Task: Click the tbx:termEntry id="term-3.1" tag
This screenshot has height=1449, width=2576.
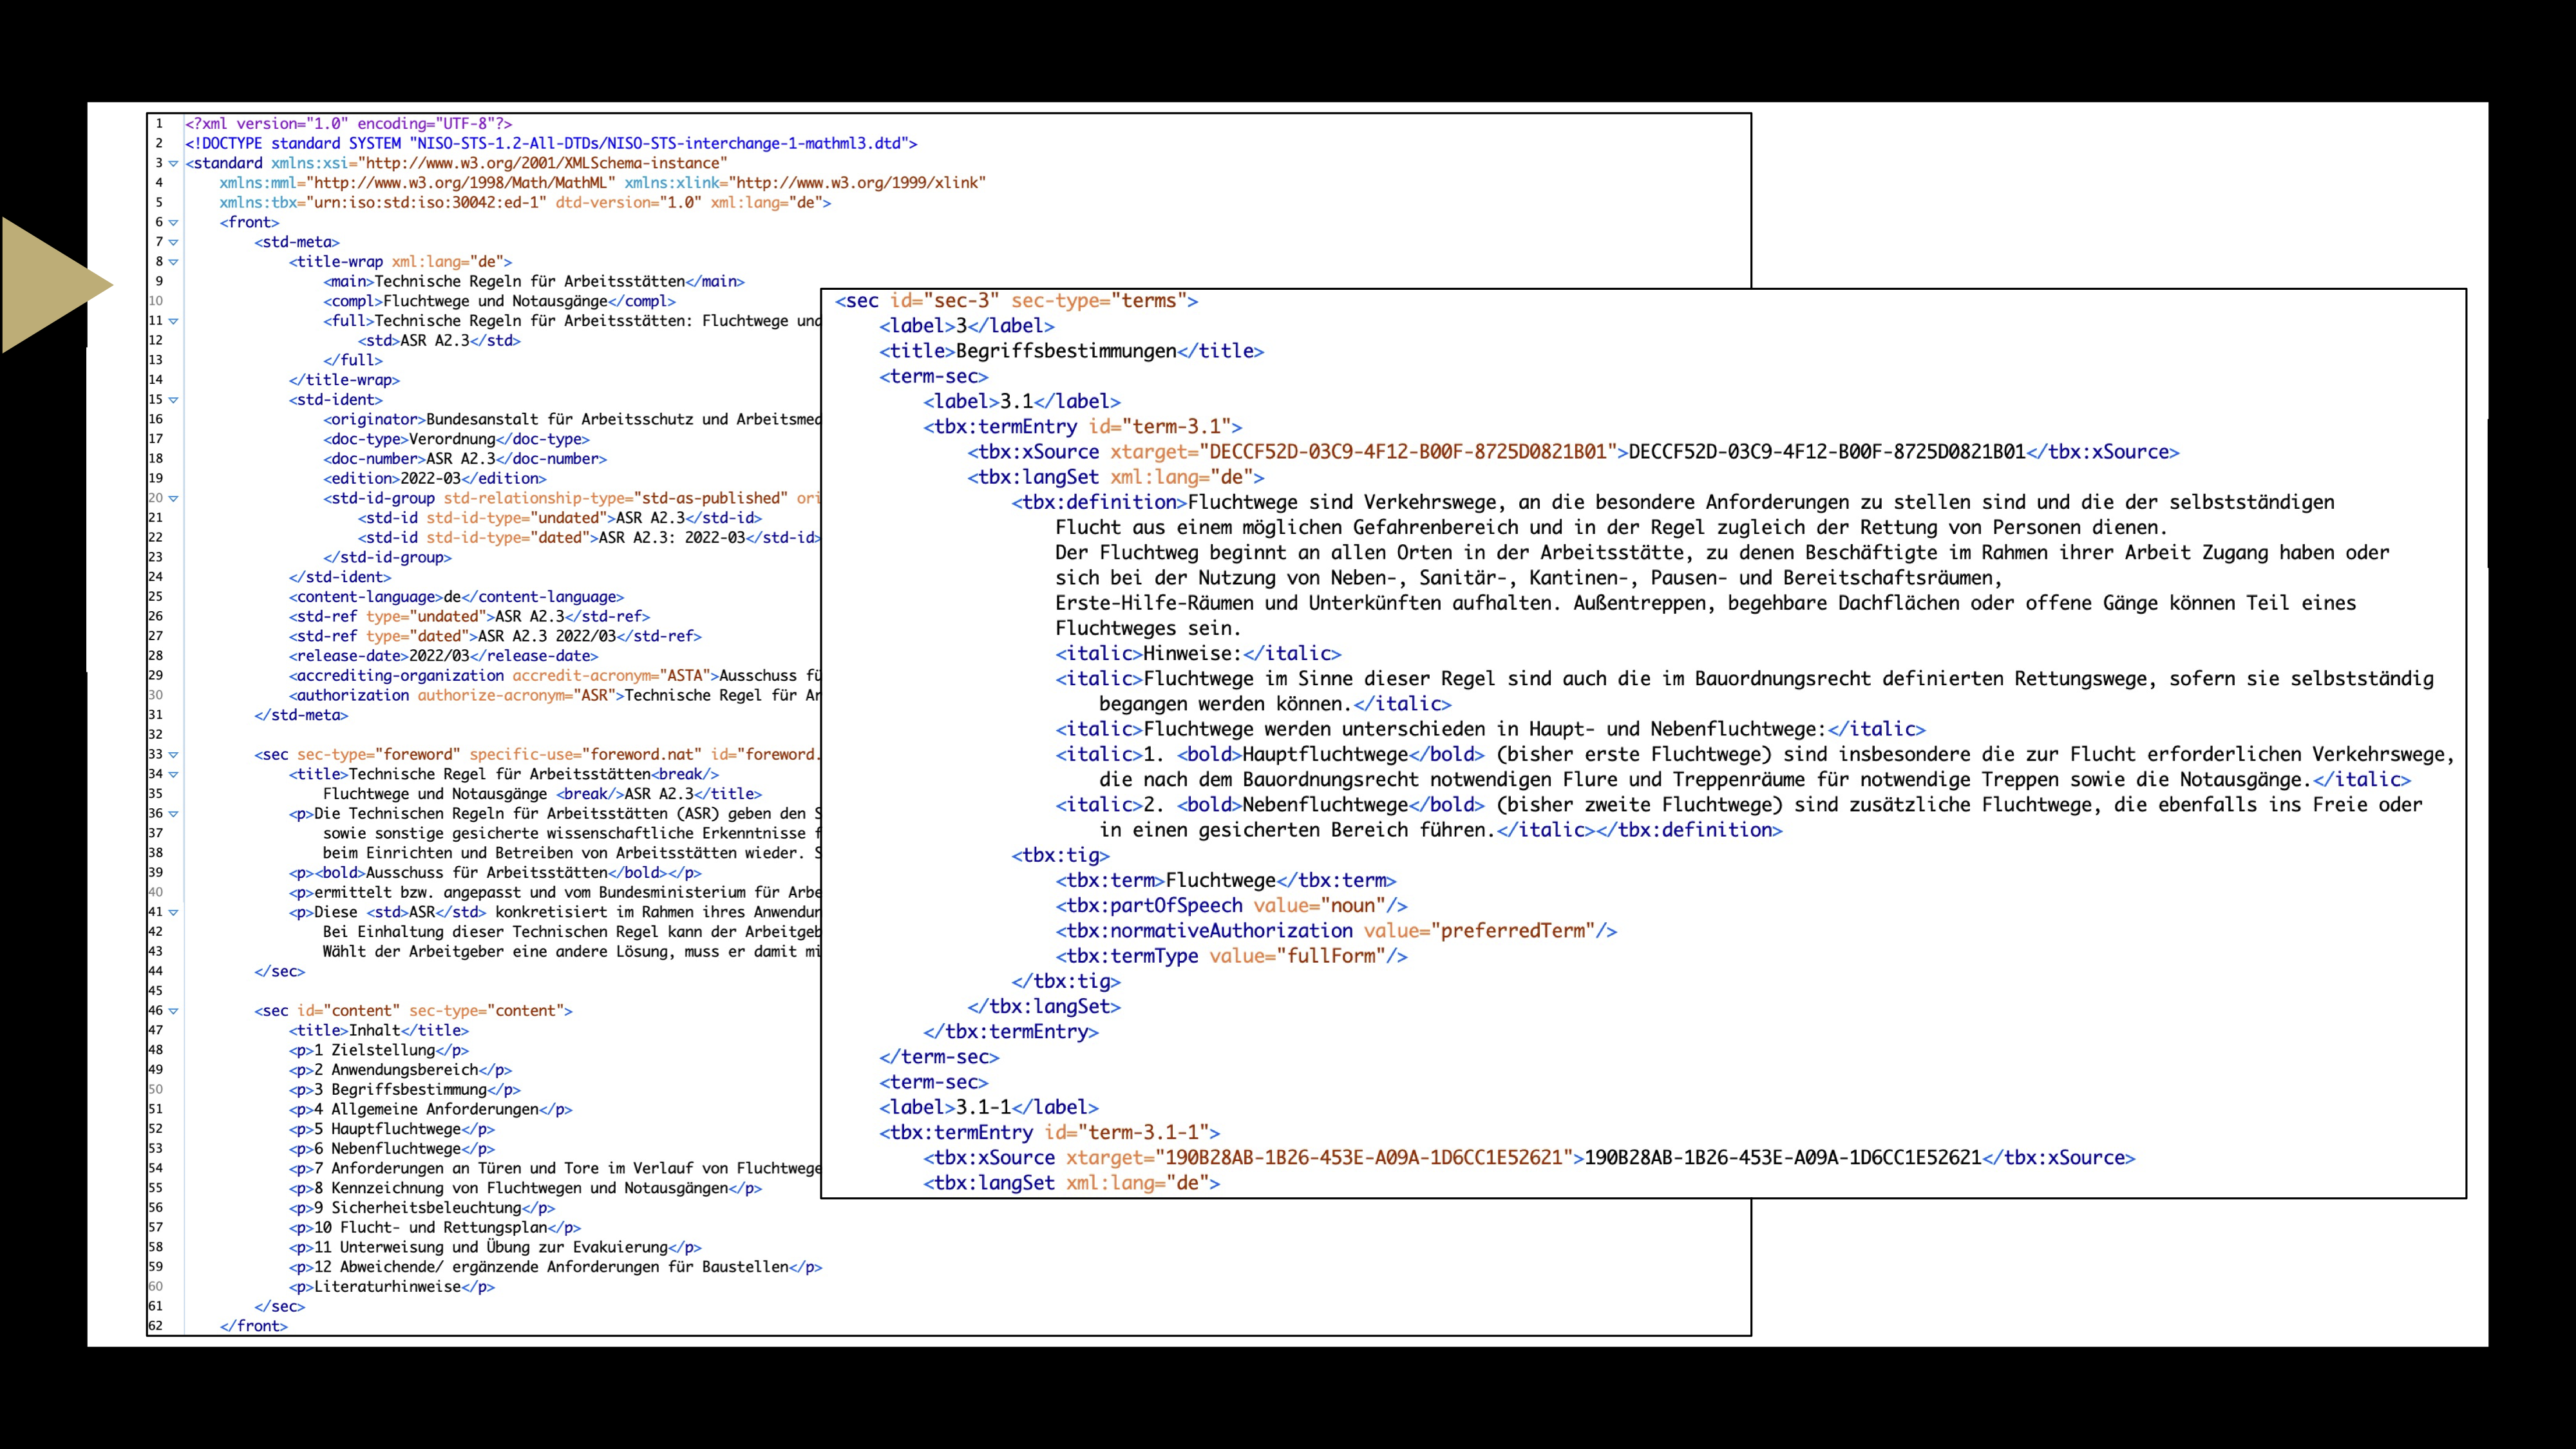Action: [1082, 427]
